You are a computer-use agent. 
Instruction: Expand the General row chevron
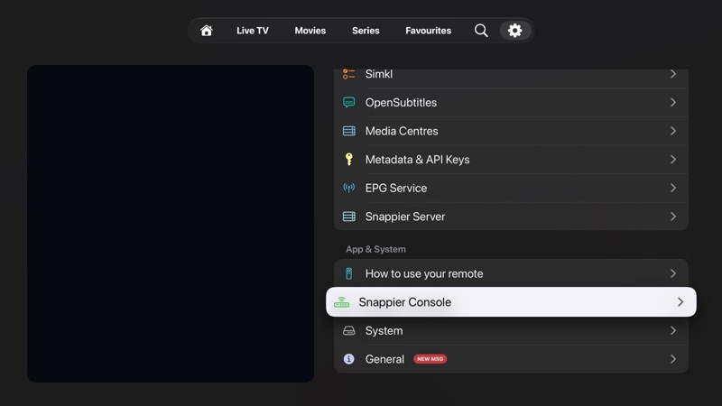[x=673, y=359]
